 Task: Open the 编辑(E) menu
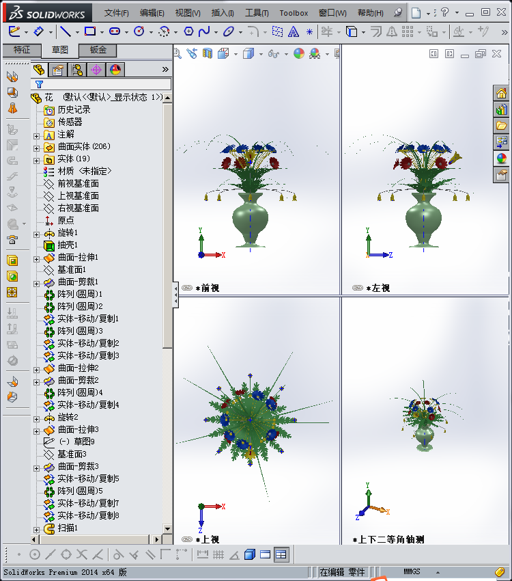pyautogui.click(x=152, y=13)
